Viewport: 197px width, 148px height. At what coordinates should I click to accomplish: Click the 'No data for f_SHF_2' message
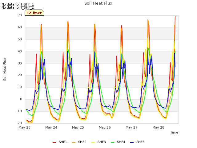point(18,7)
